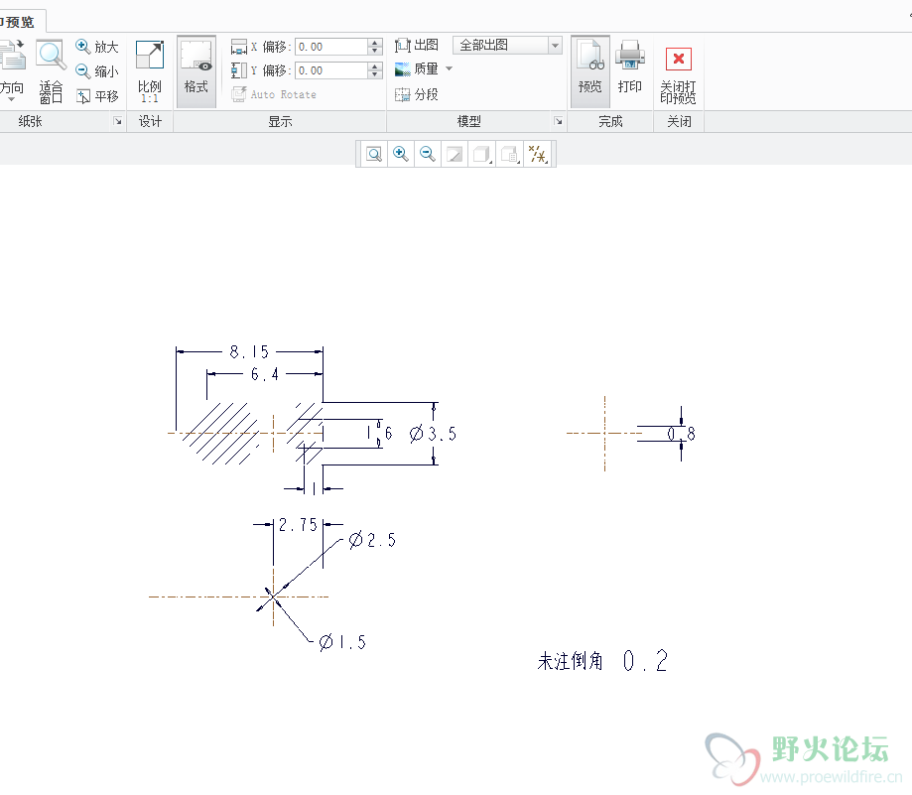Click the 2.75 dimension text
The width and height of the screenshot is (912, 795).
[298, 525]
